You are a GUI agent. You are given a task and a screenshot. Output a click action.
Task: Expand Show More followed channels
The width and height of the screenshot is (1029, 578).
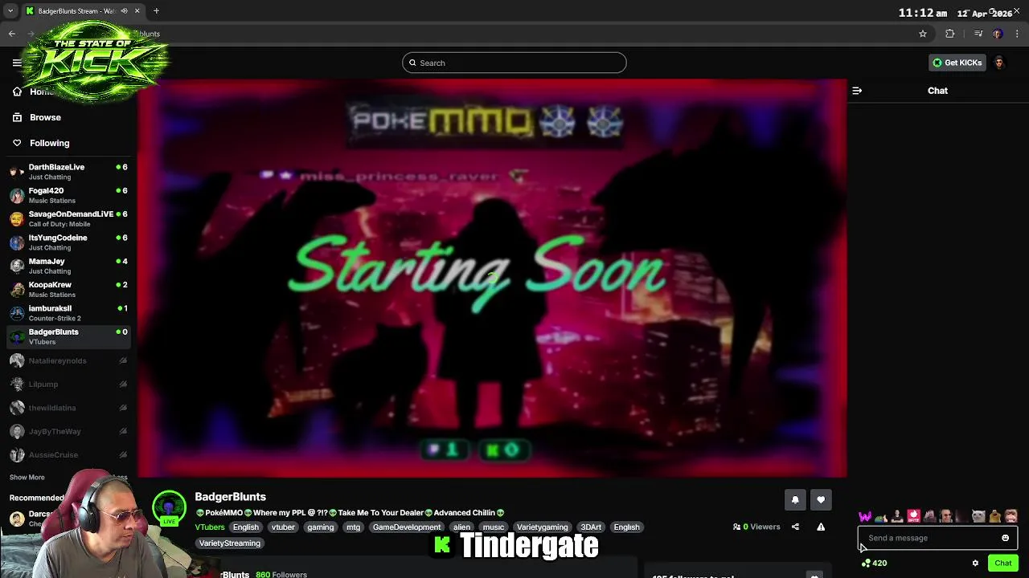(27, 478)
